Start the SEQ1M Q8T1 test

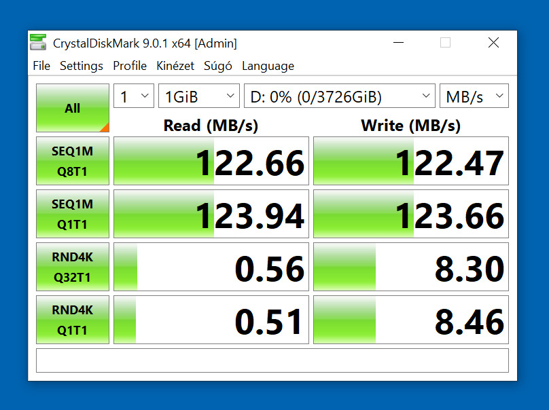click(x=73, y=161)
